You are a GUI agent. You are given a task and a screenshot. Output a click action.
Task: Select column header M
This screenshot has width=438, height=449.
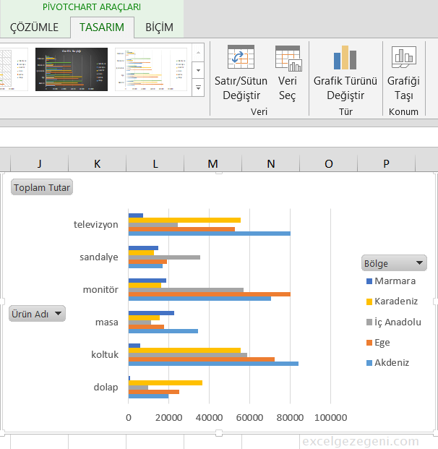213,163
